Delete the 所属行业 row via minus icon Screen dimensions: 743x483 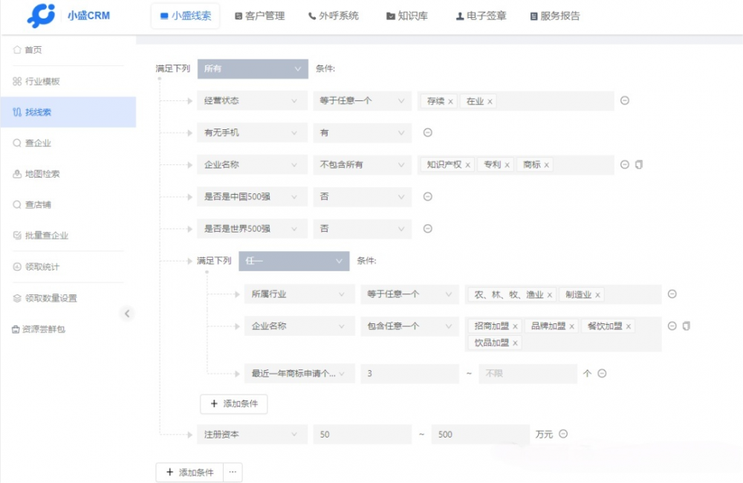point(672,294)
